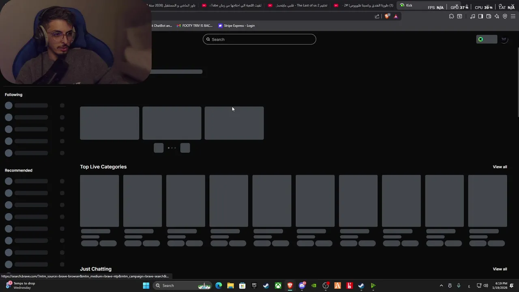View all Top Live Categories
Viewport: 519px width, 292px height.
(500, 167)
